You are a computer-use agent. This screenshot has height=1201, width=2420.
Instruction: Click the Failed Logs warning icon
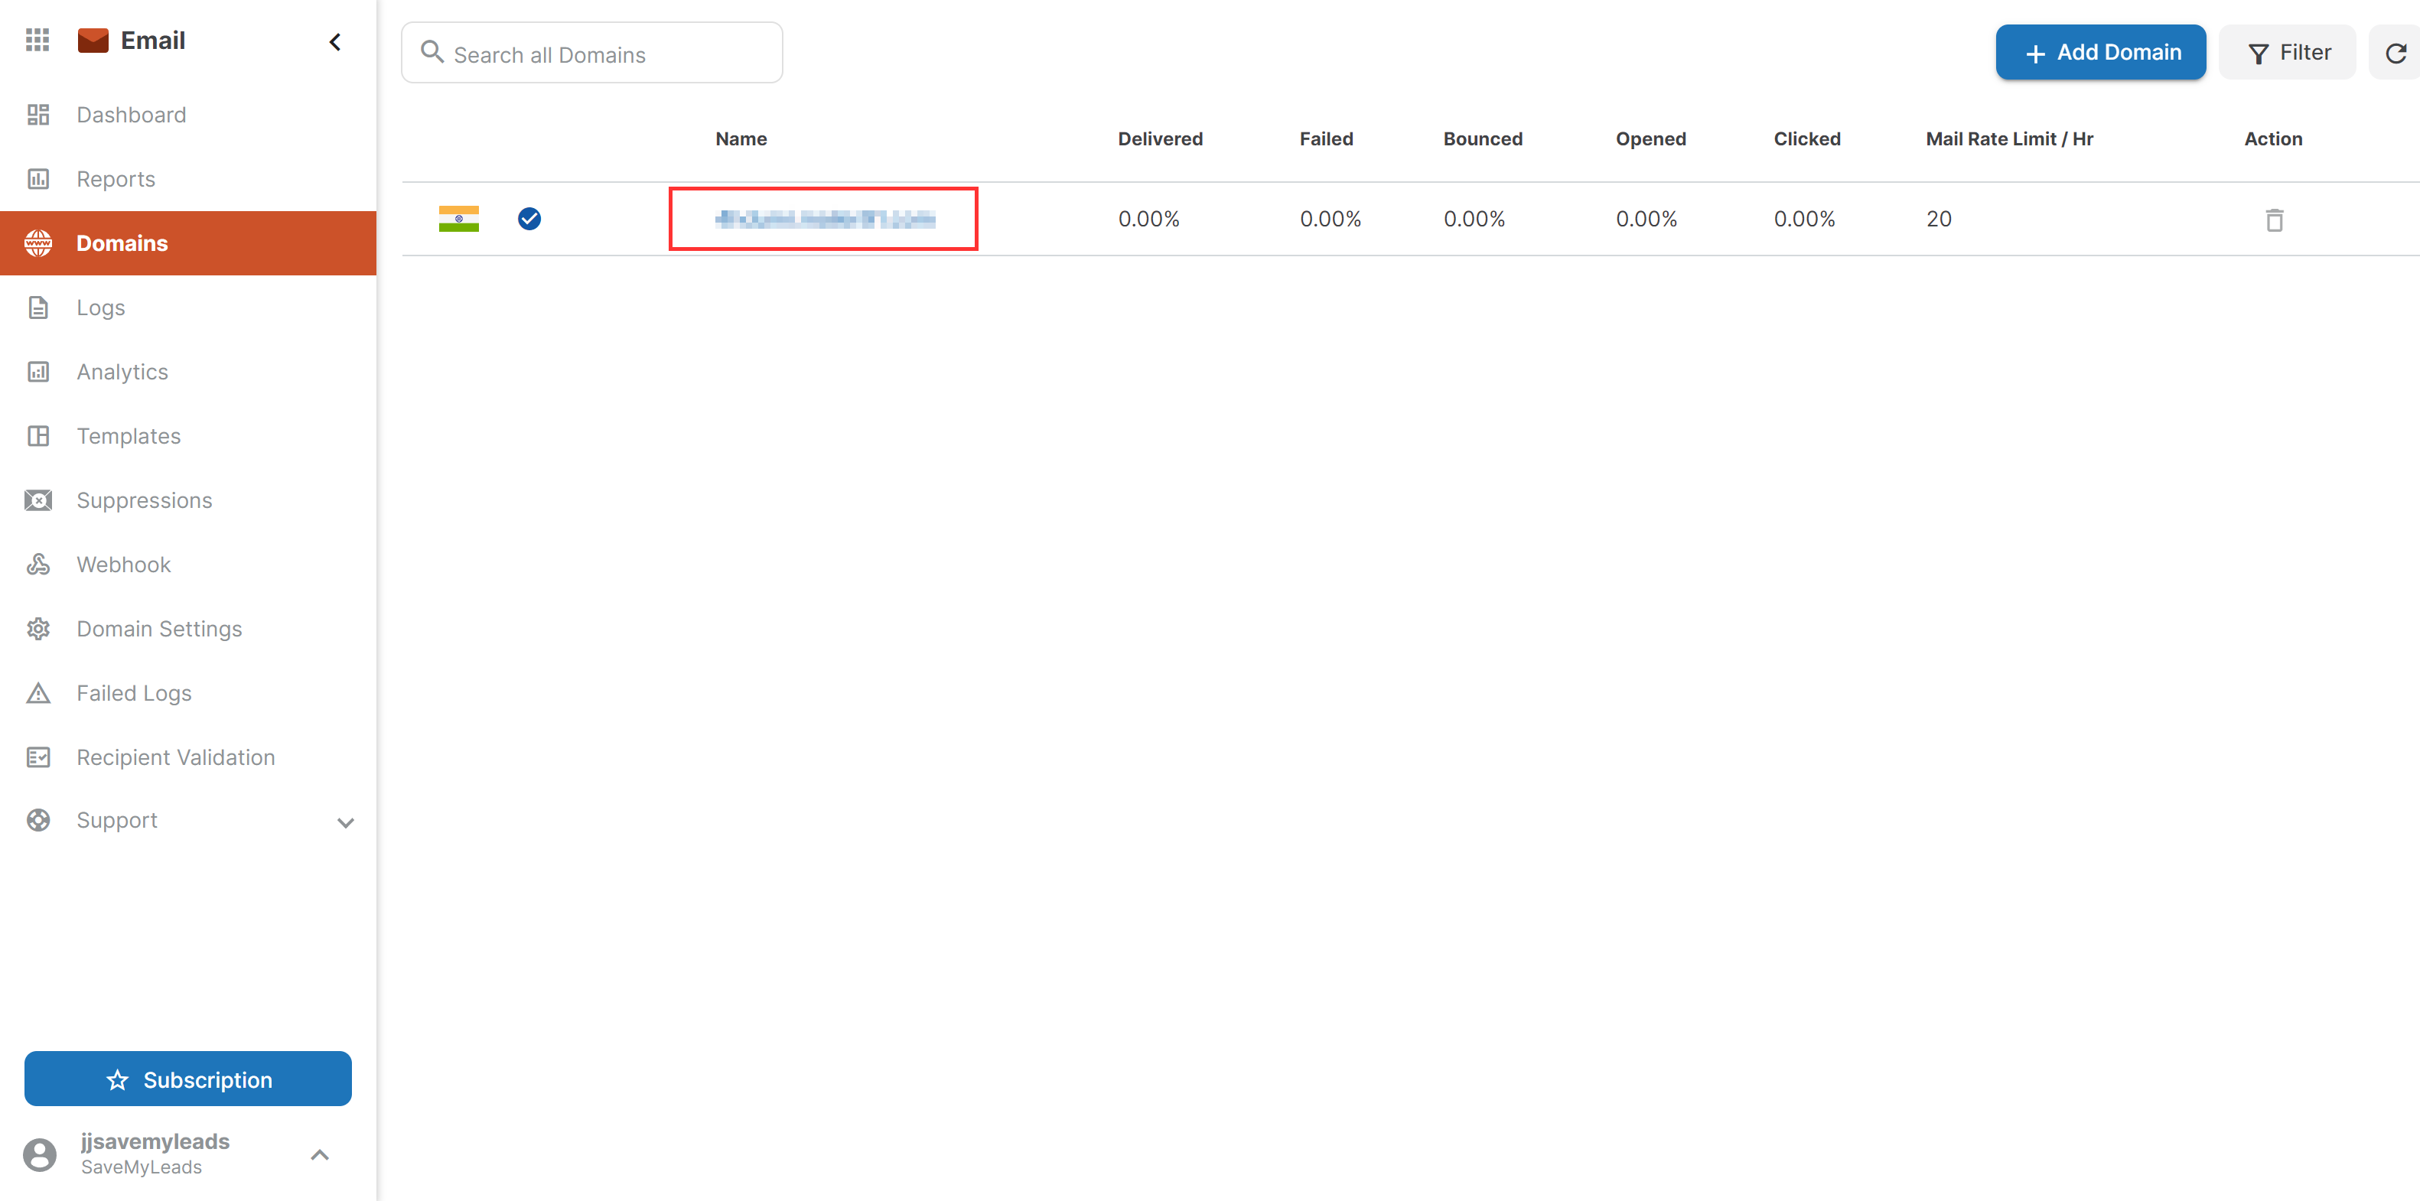coord(38,693)
